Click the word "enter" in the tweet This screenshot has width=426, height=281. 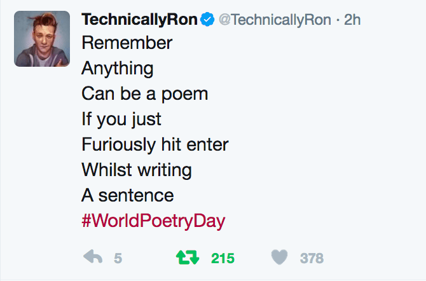pos(208,144)
